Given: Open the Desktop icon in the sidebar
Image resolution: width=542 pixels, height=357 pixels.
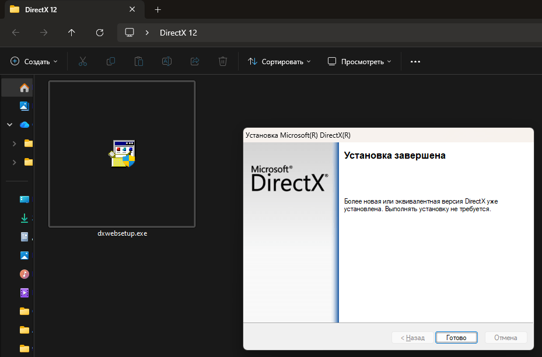Looking at the screenshot, I should point(25,199).
